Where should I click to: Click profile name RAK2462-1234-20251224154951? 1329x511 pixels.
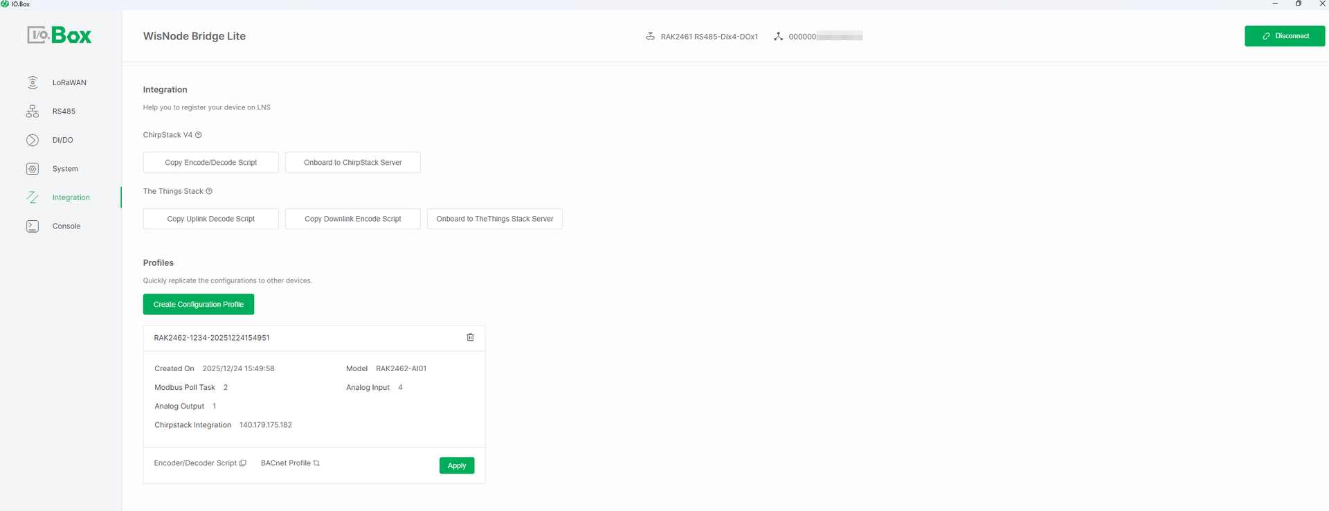click(212, 338)
